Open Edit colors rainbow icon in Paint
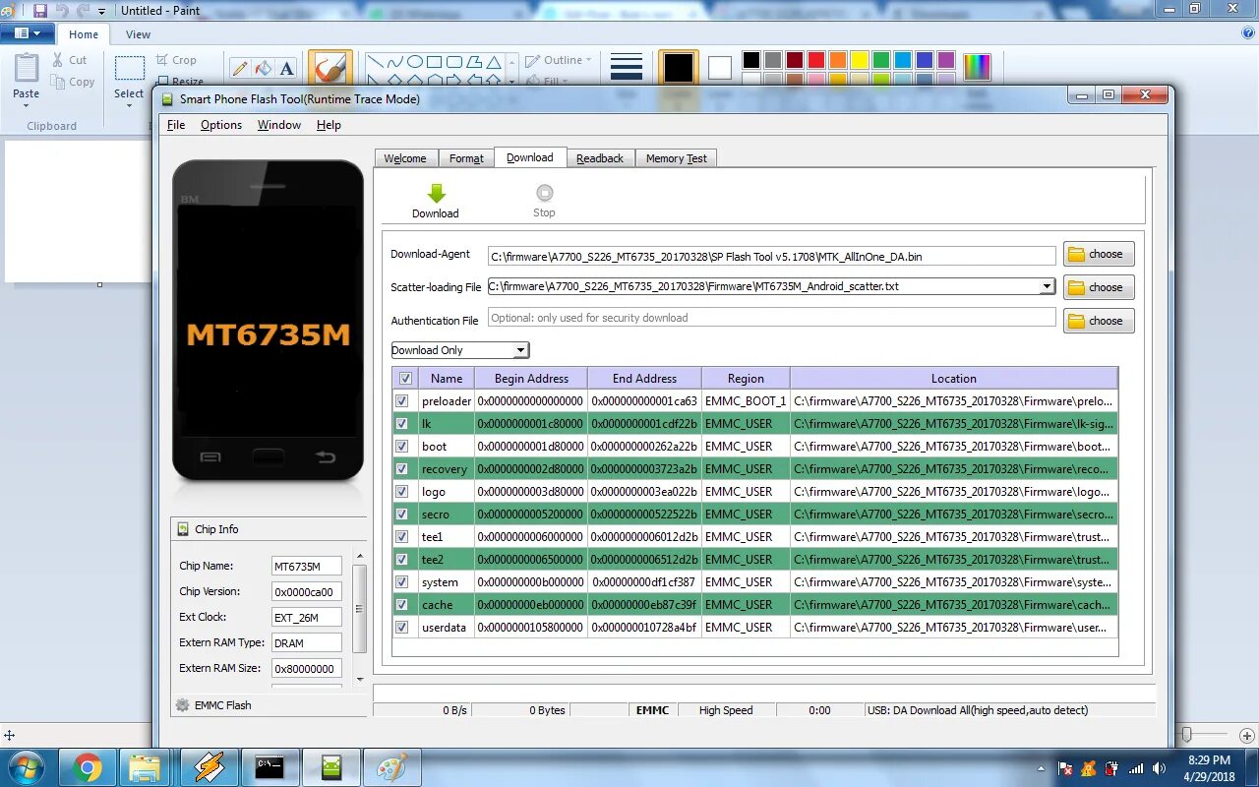 [x=977, y=67]
